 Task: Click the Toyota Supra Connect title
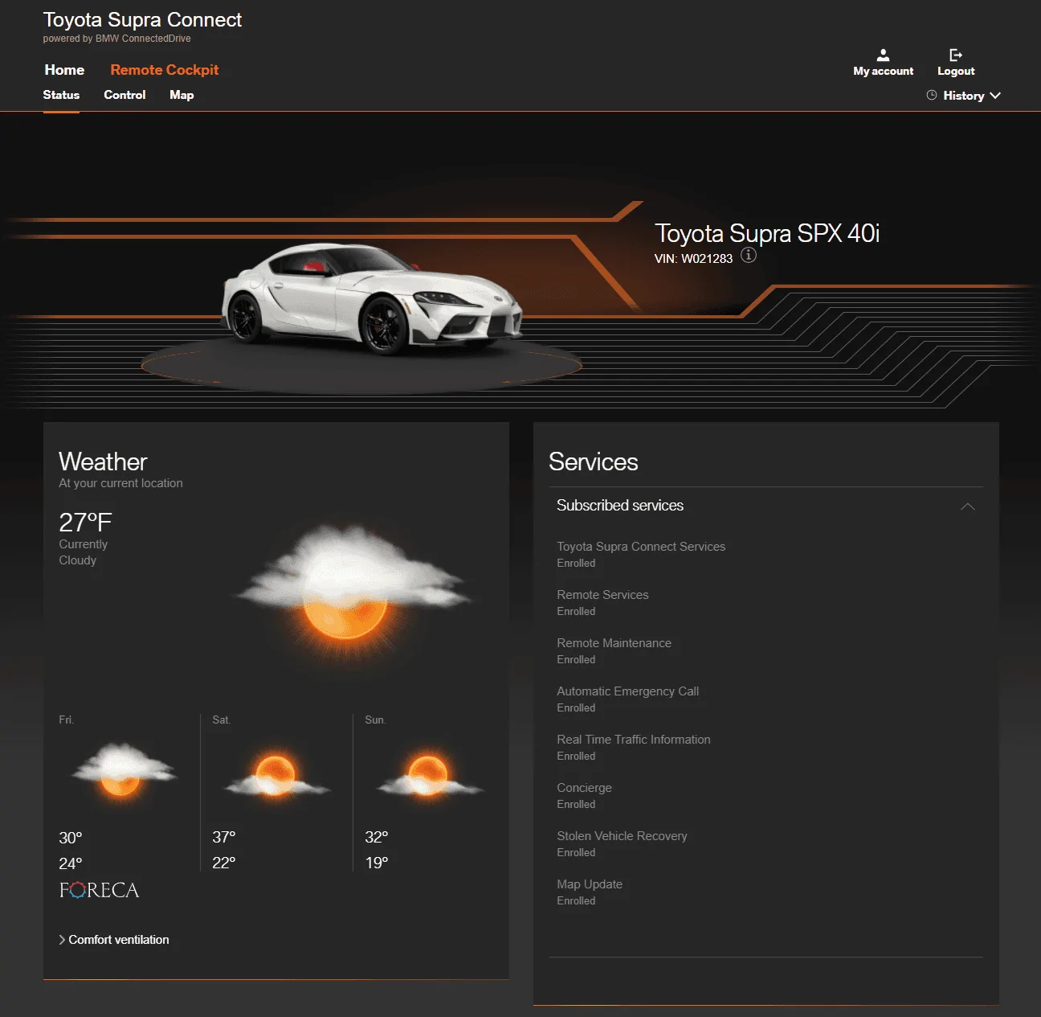pos(142,19)
